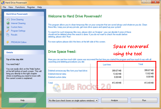Click the Drive Cleaning hard drive icon
Image resolution: width=161 pixels, height=109 pixels.
[x=8, y=19]
